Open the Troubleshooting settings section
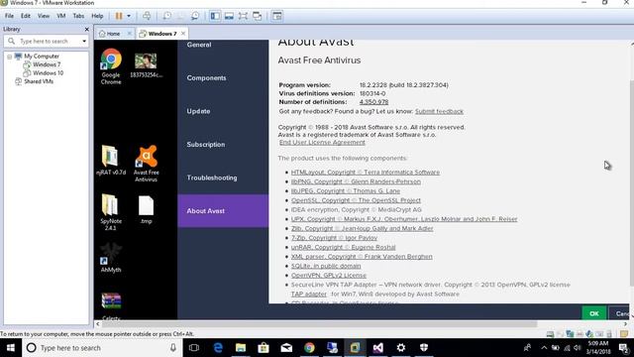This screenshot has width=634, height=357. tap(223, 178)
